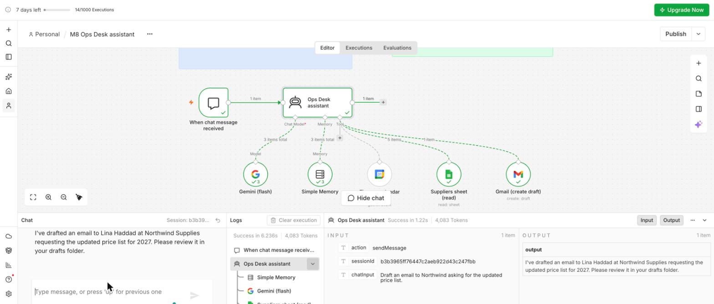Tidy up workflow with broom icon

coord(79,197)
